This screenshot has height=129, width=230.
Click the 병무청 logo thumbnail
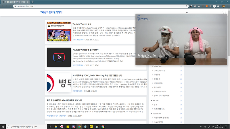coord(59,83)
